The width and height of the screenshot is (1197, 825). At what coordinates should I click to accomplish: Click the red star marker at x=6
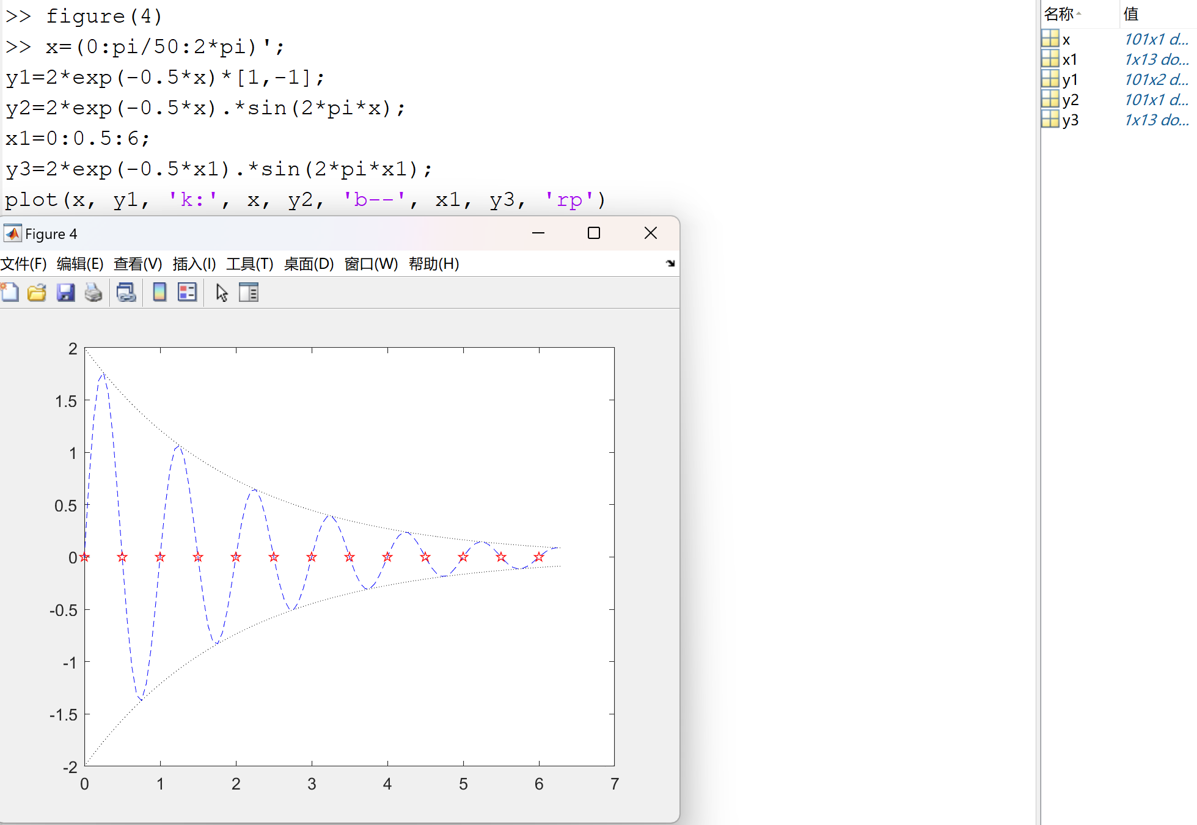pos(539,557)
